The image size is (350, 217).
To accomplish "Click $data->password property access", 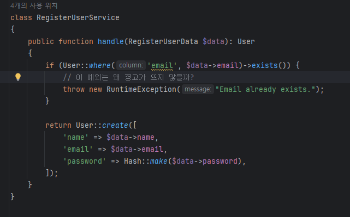I will 205,161.
